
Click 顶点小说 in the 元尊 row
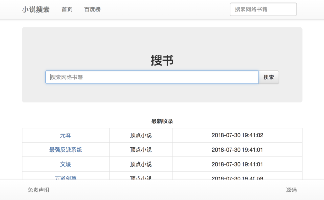tap(141, 135)
